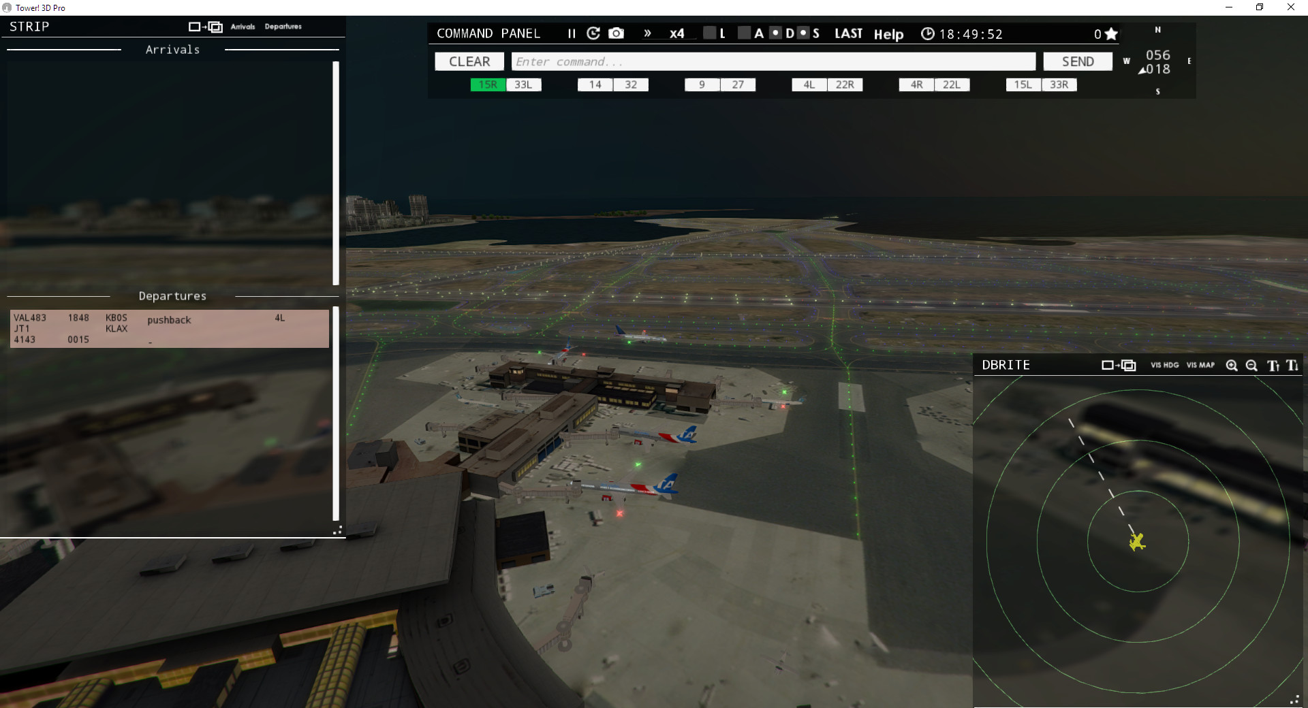Take a screenshot using the camera icon
Image resolution: width=1308 pixels, height=708 pixels.
(x=616, y=33)
